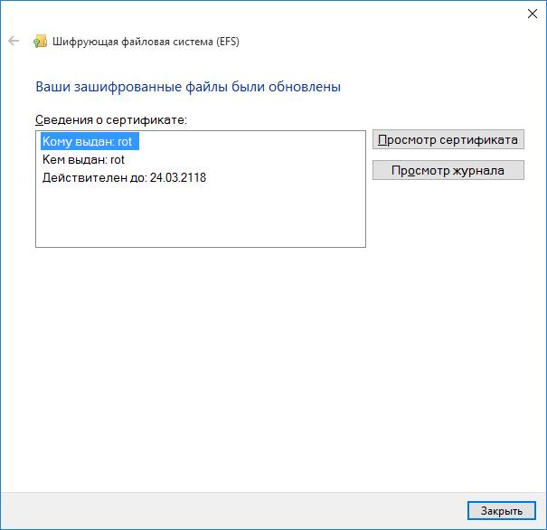This screenshot has width=547, height=530.
Task: Click the title 'Шифрующая файловая система (EFS)'
Action: click(146, 42)
